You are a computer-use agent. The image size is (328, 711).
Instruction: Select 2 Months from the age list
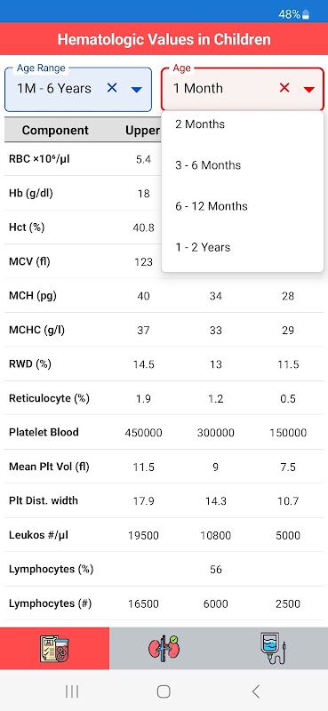pos(243,124)
